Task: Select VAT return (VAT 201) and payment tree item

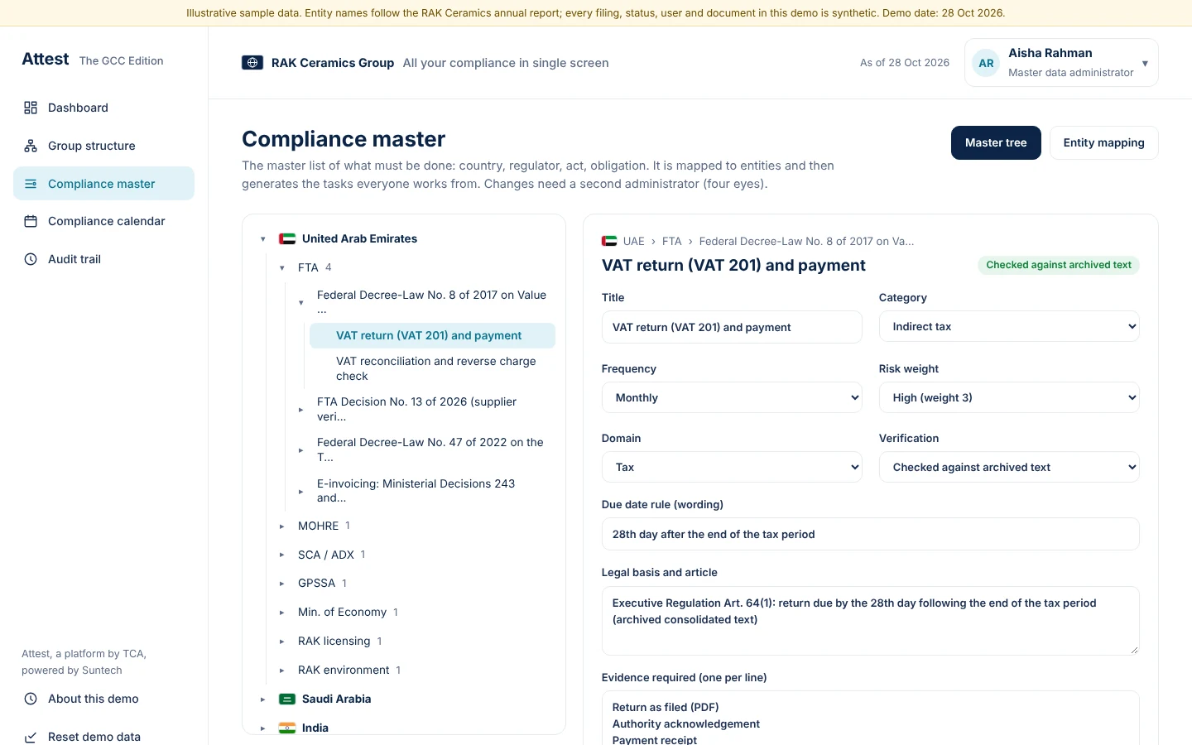Action: [432, 335]
